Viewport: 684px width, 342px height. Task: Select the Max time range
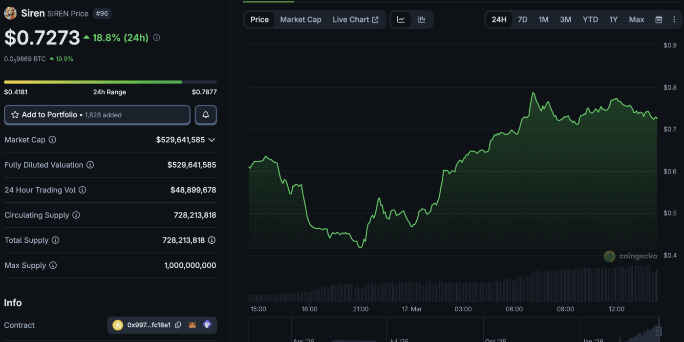point(636,20)
